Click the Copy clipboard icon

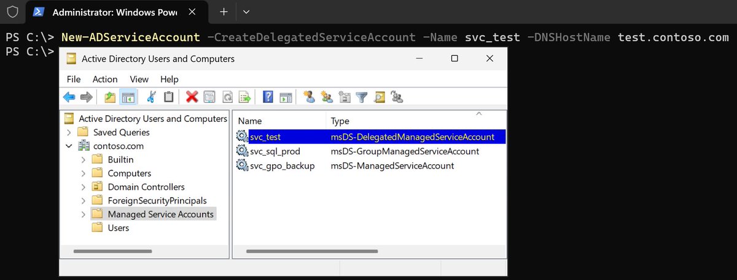(x=169, y=97)
